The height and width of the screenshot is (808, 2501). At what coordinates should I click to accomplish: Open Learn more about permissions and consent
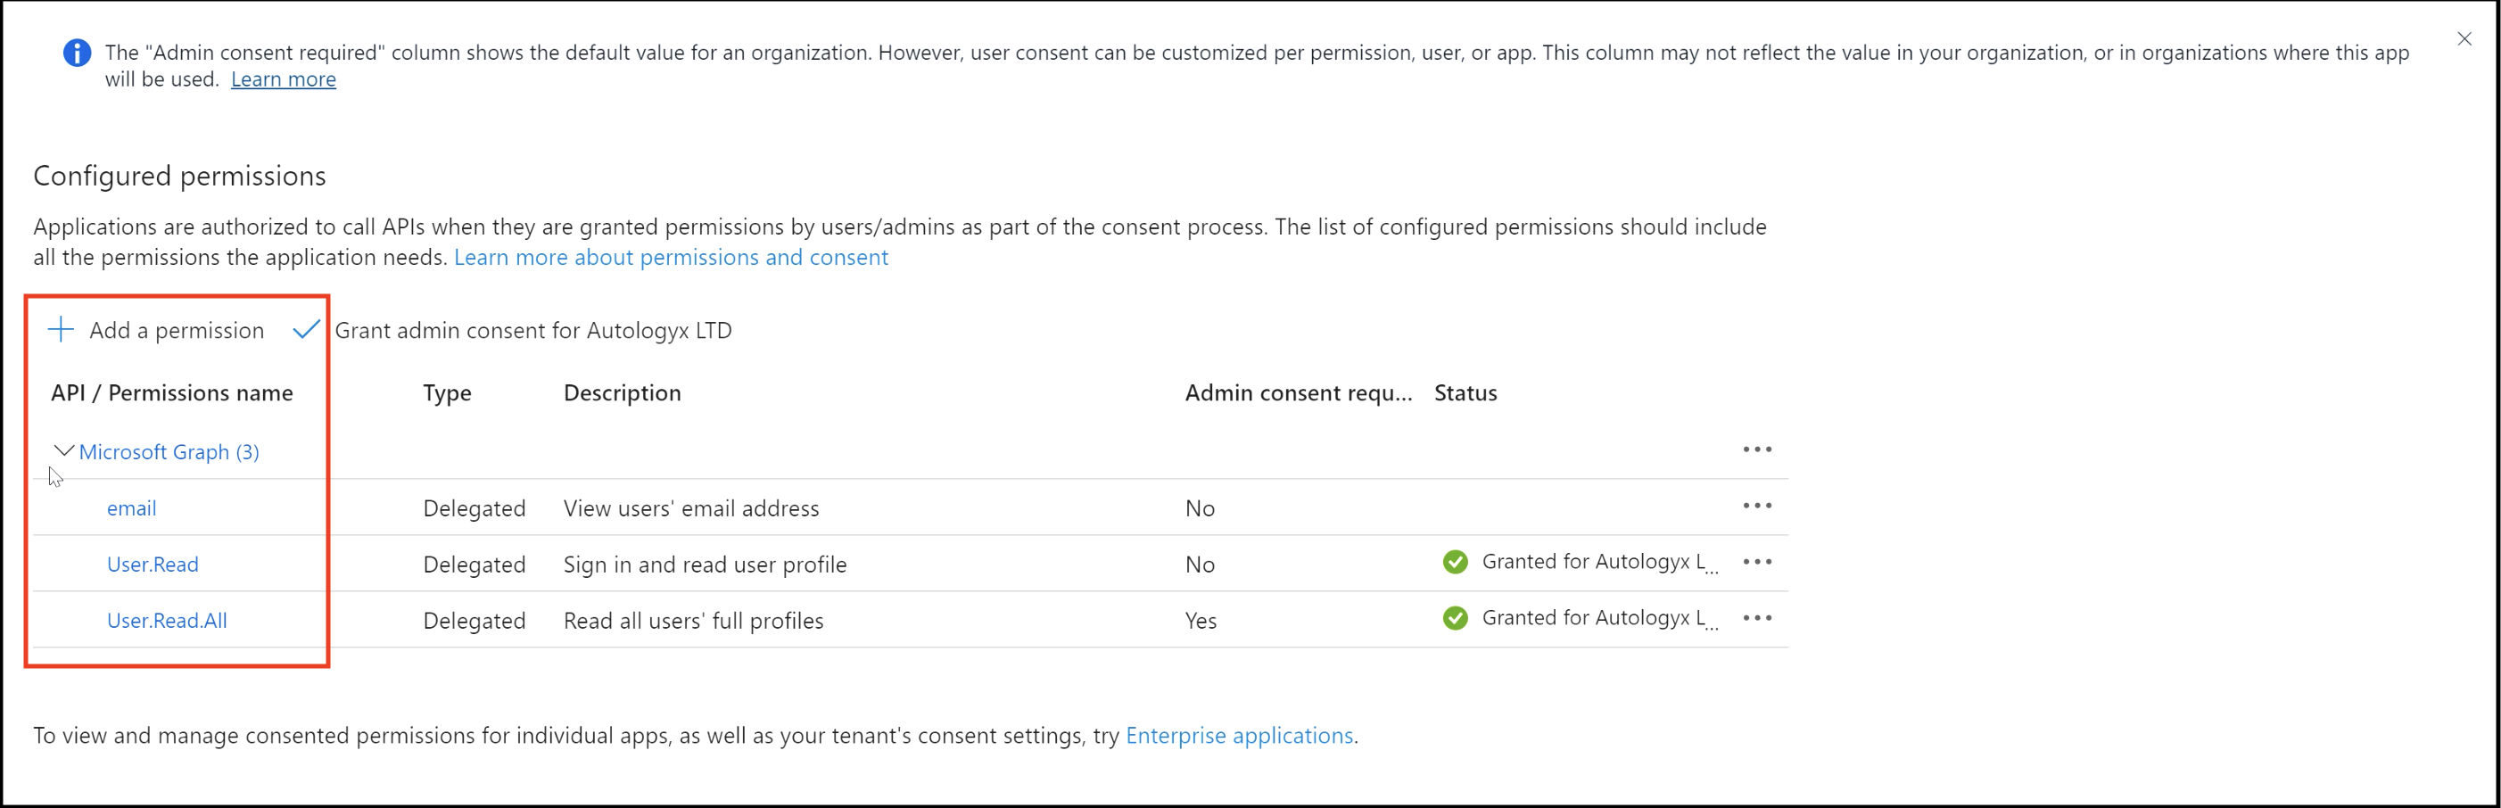click(671, 258)
